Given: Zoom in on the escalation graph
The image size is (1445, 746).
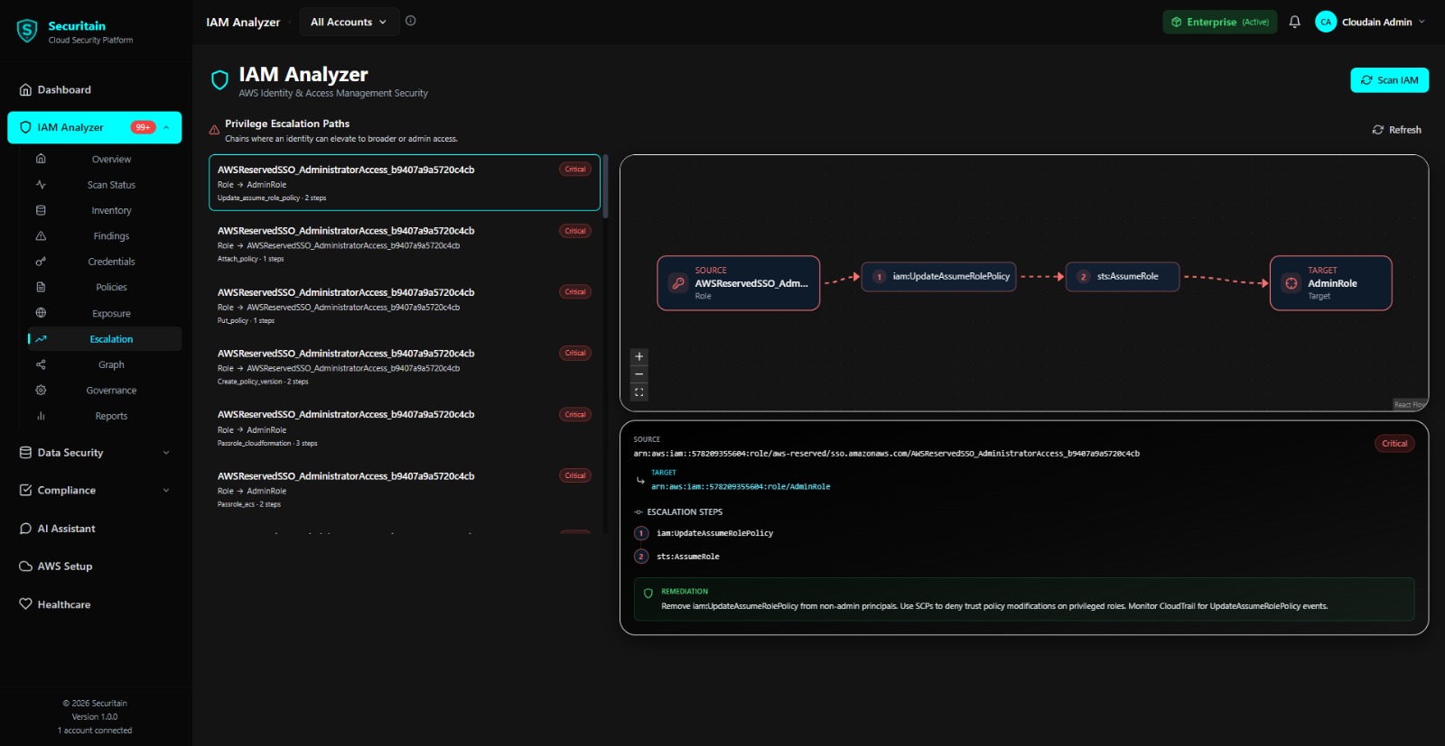Looking at the screenshot, I should point(639,356).
